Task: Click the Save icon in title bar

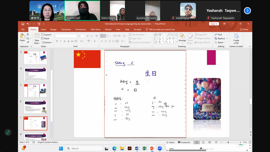Action: point(23,24)
